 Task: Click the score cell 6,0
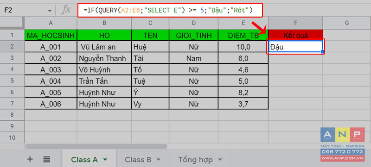(x=243, y=58)
